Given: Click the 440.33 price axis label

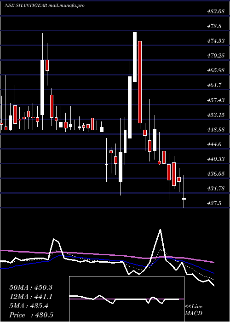Looking at the screenshot, I should pyautogui.click(x=215, y=159).
